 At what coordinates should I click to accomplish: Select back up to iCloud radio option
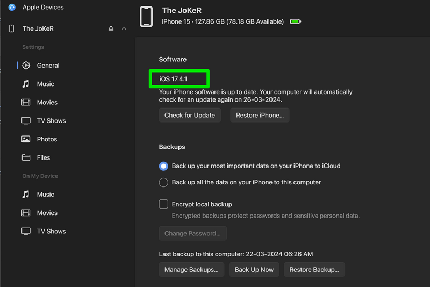pos(163,166)
